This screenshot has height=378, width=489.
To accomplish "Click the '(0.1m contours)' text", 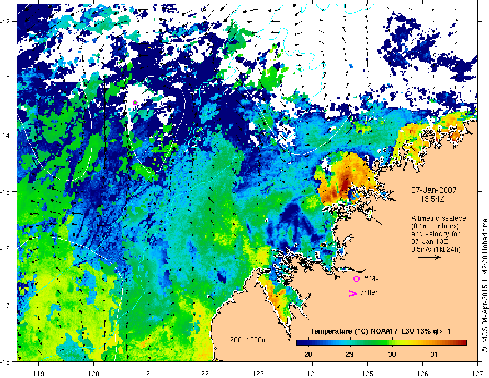I will coord(435,226).
